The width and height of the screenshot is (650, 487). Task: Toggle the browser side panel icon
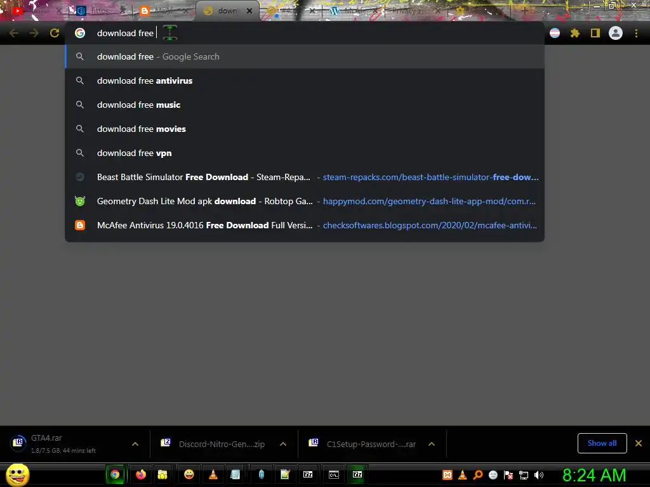point(595,33)
